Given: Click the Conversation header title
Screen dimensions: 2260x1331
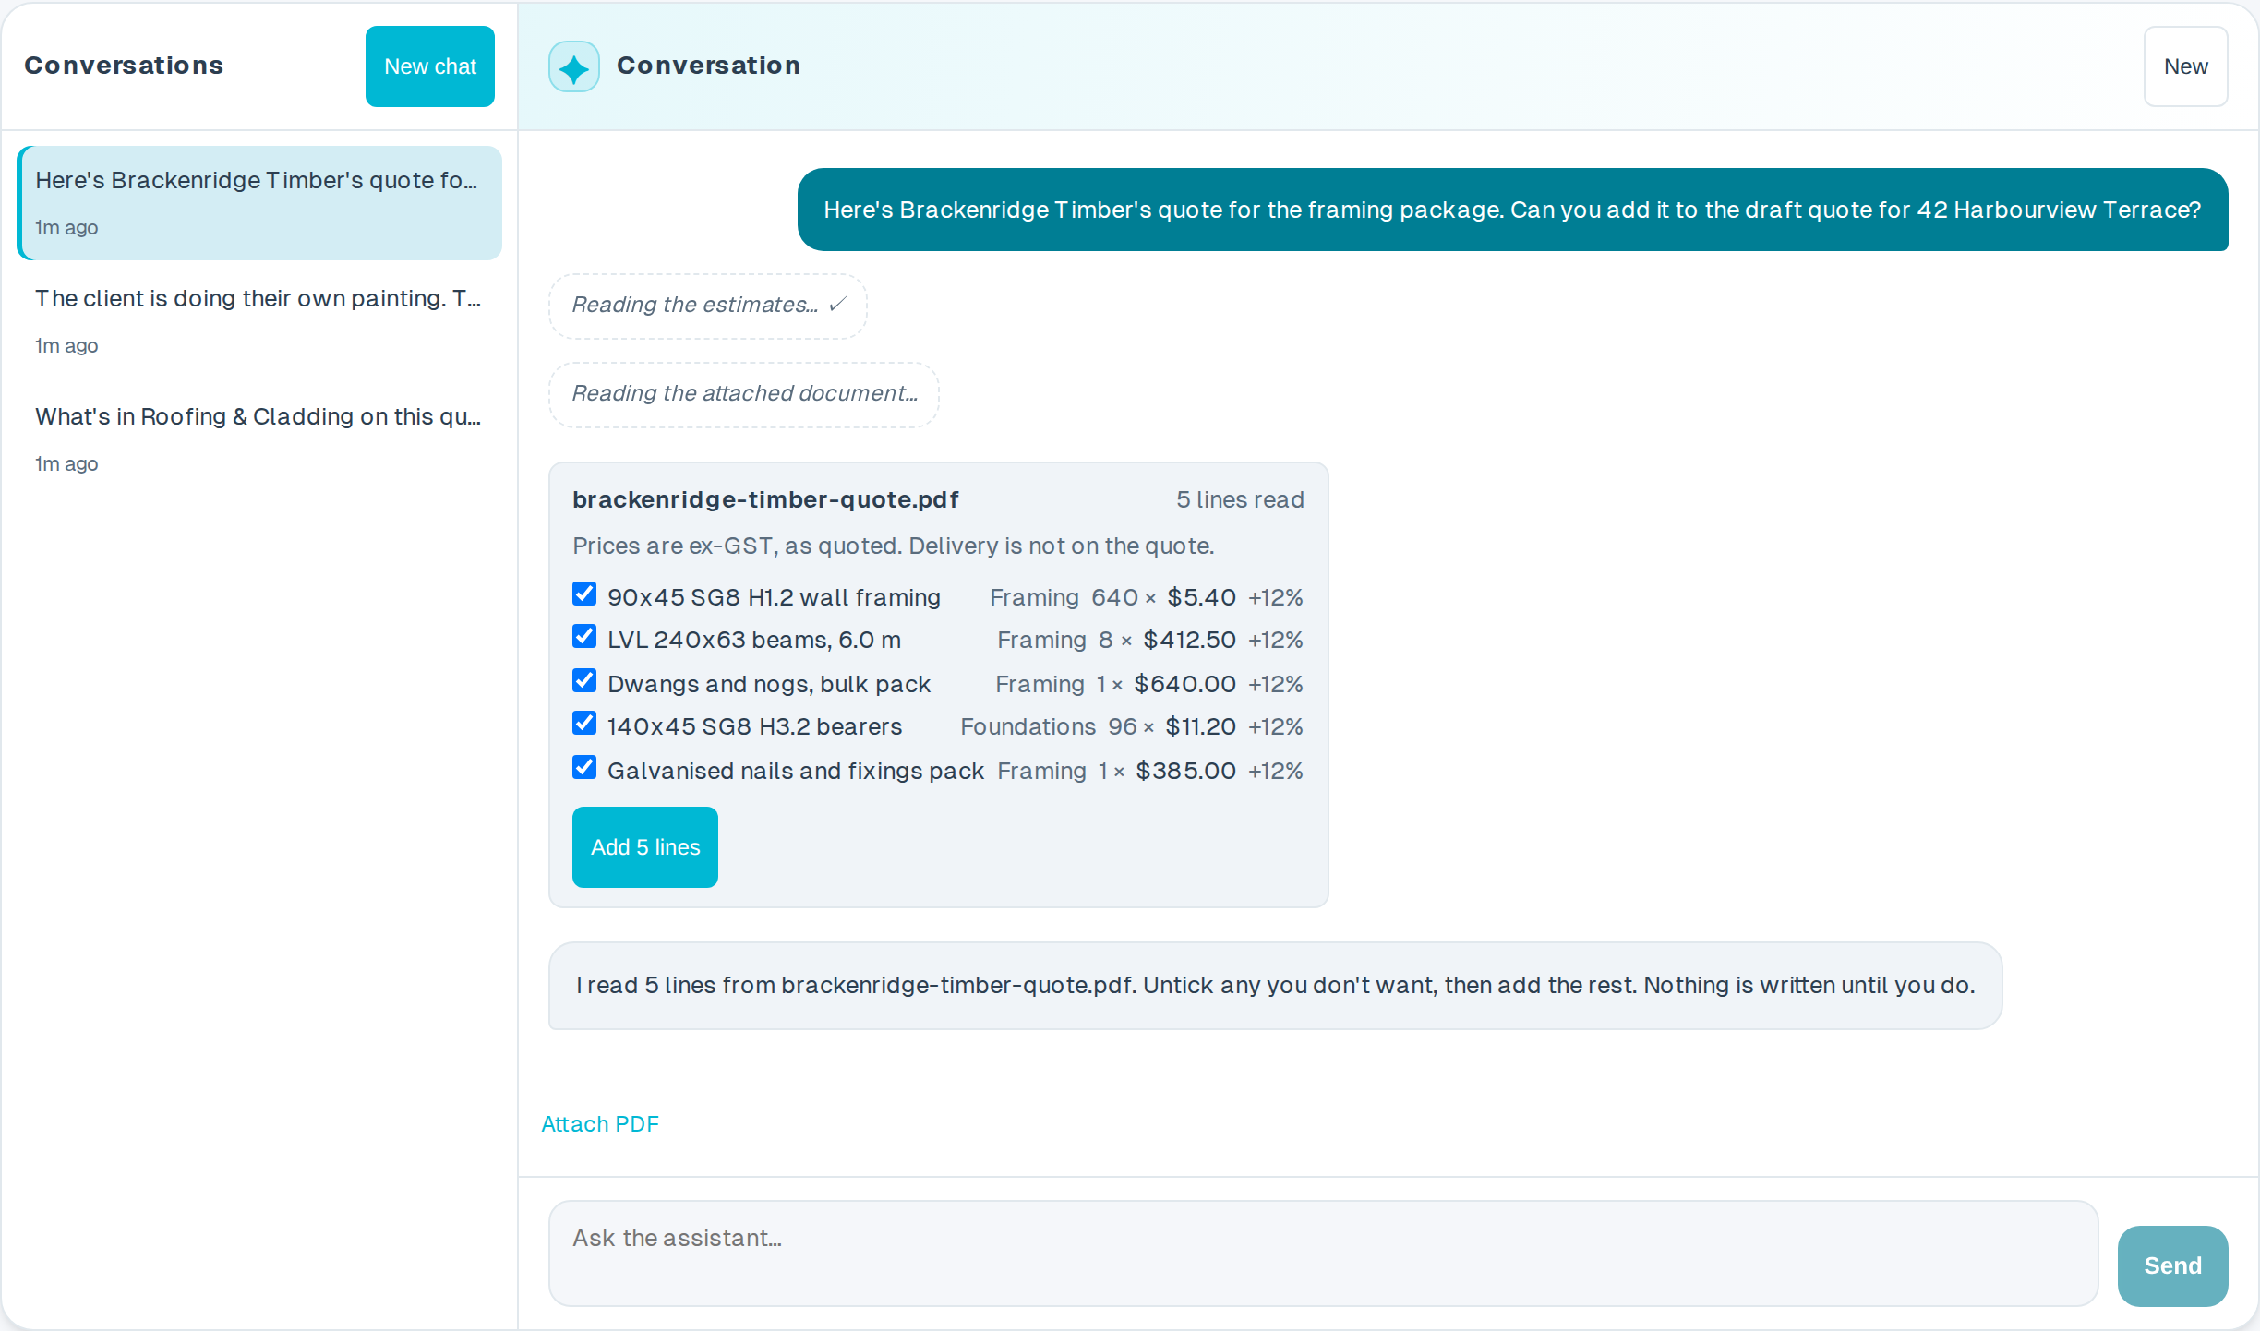Looking at the screenshot, I should click(708, 66).
